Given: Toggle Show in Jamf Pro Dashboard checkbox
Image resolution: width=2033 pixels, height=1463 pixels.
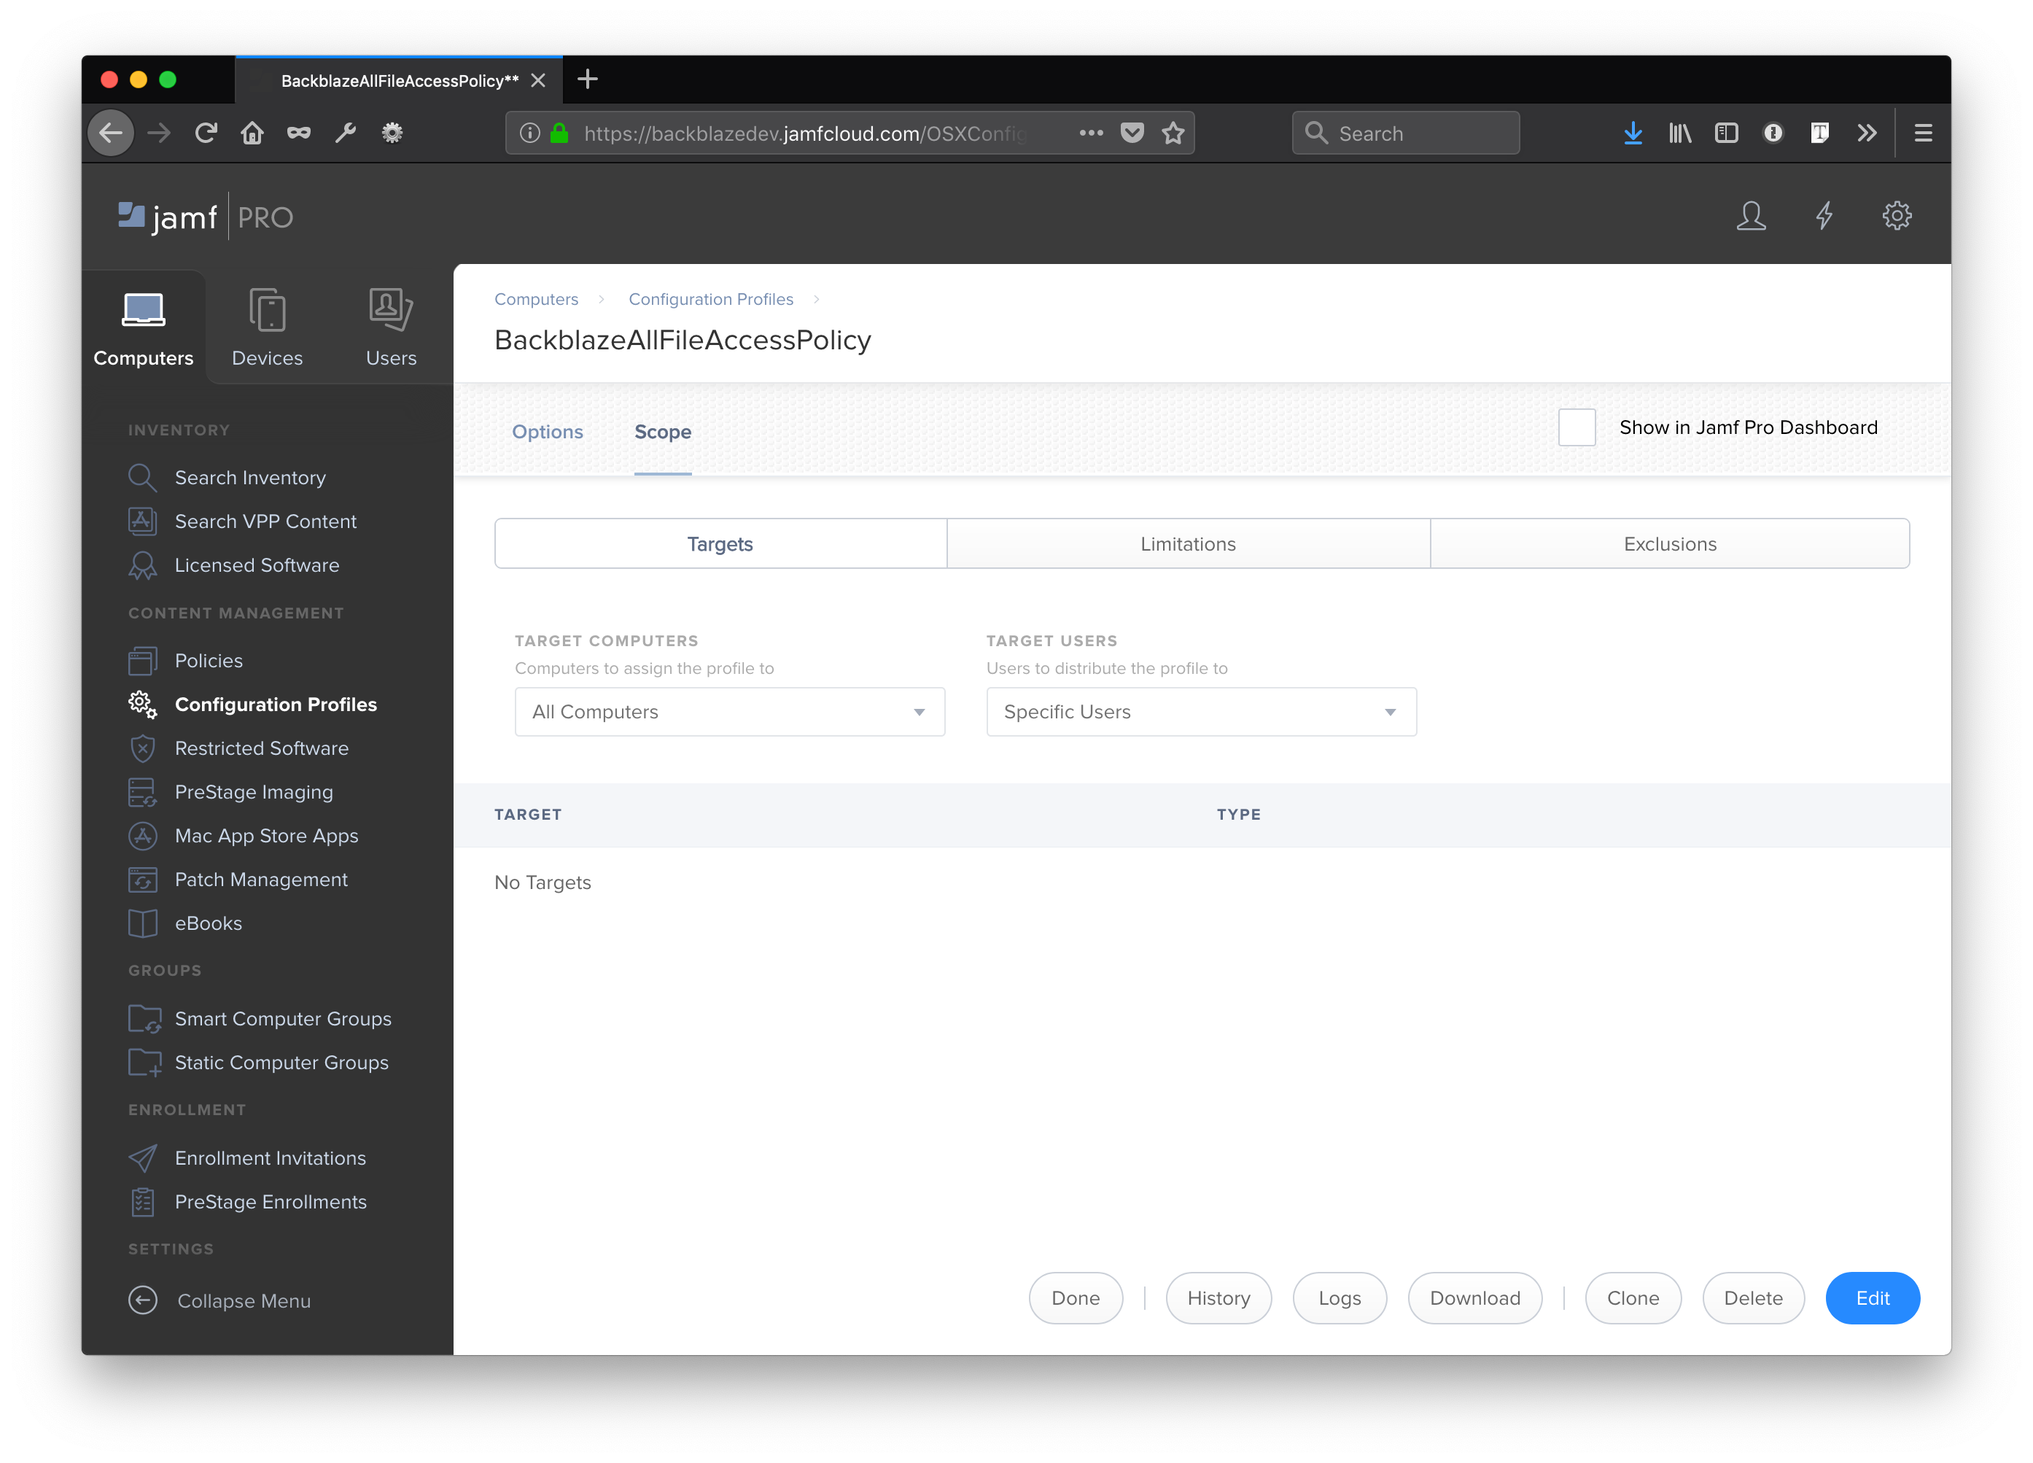Looking at the screenshot, I should click(x=1575, y=426).
